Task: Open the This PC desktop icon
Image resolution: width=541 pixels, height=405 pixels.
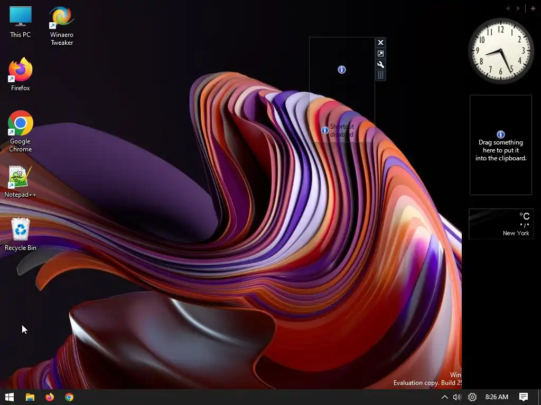Action: [21, 22]
